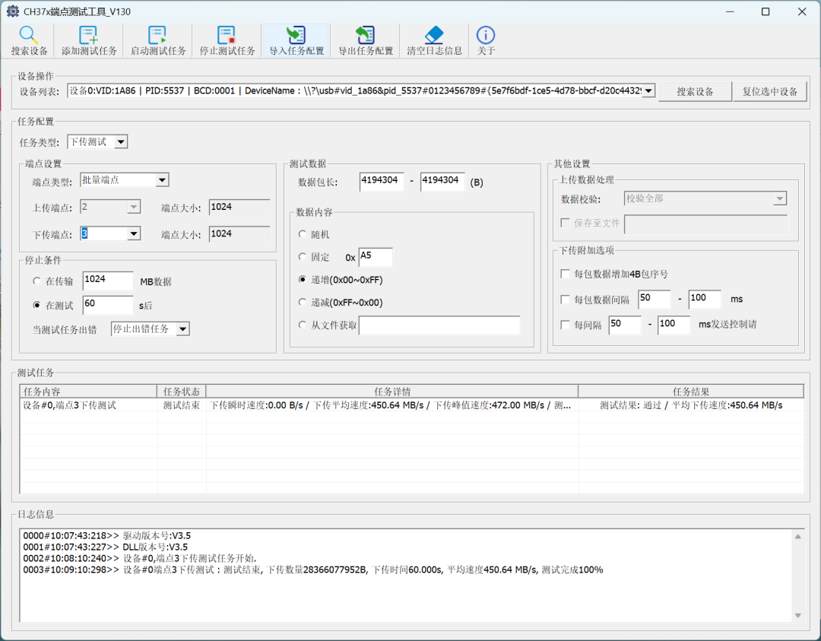This screenshot has height=641, width=821.
Task: Click the 每包数据间隔 minimum field showing 50
Action: click(x=654, y=299)
